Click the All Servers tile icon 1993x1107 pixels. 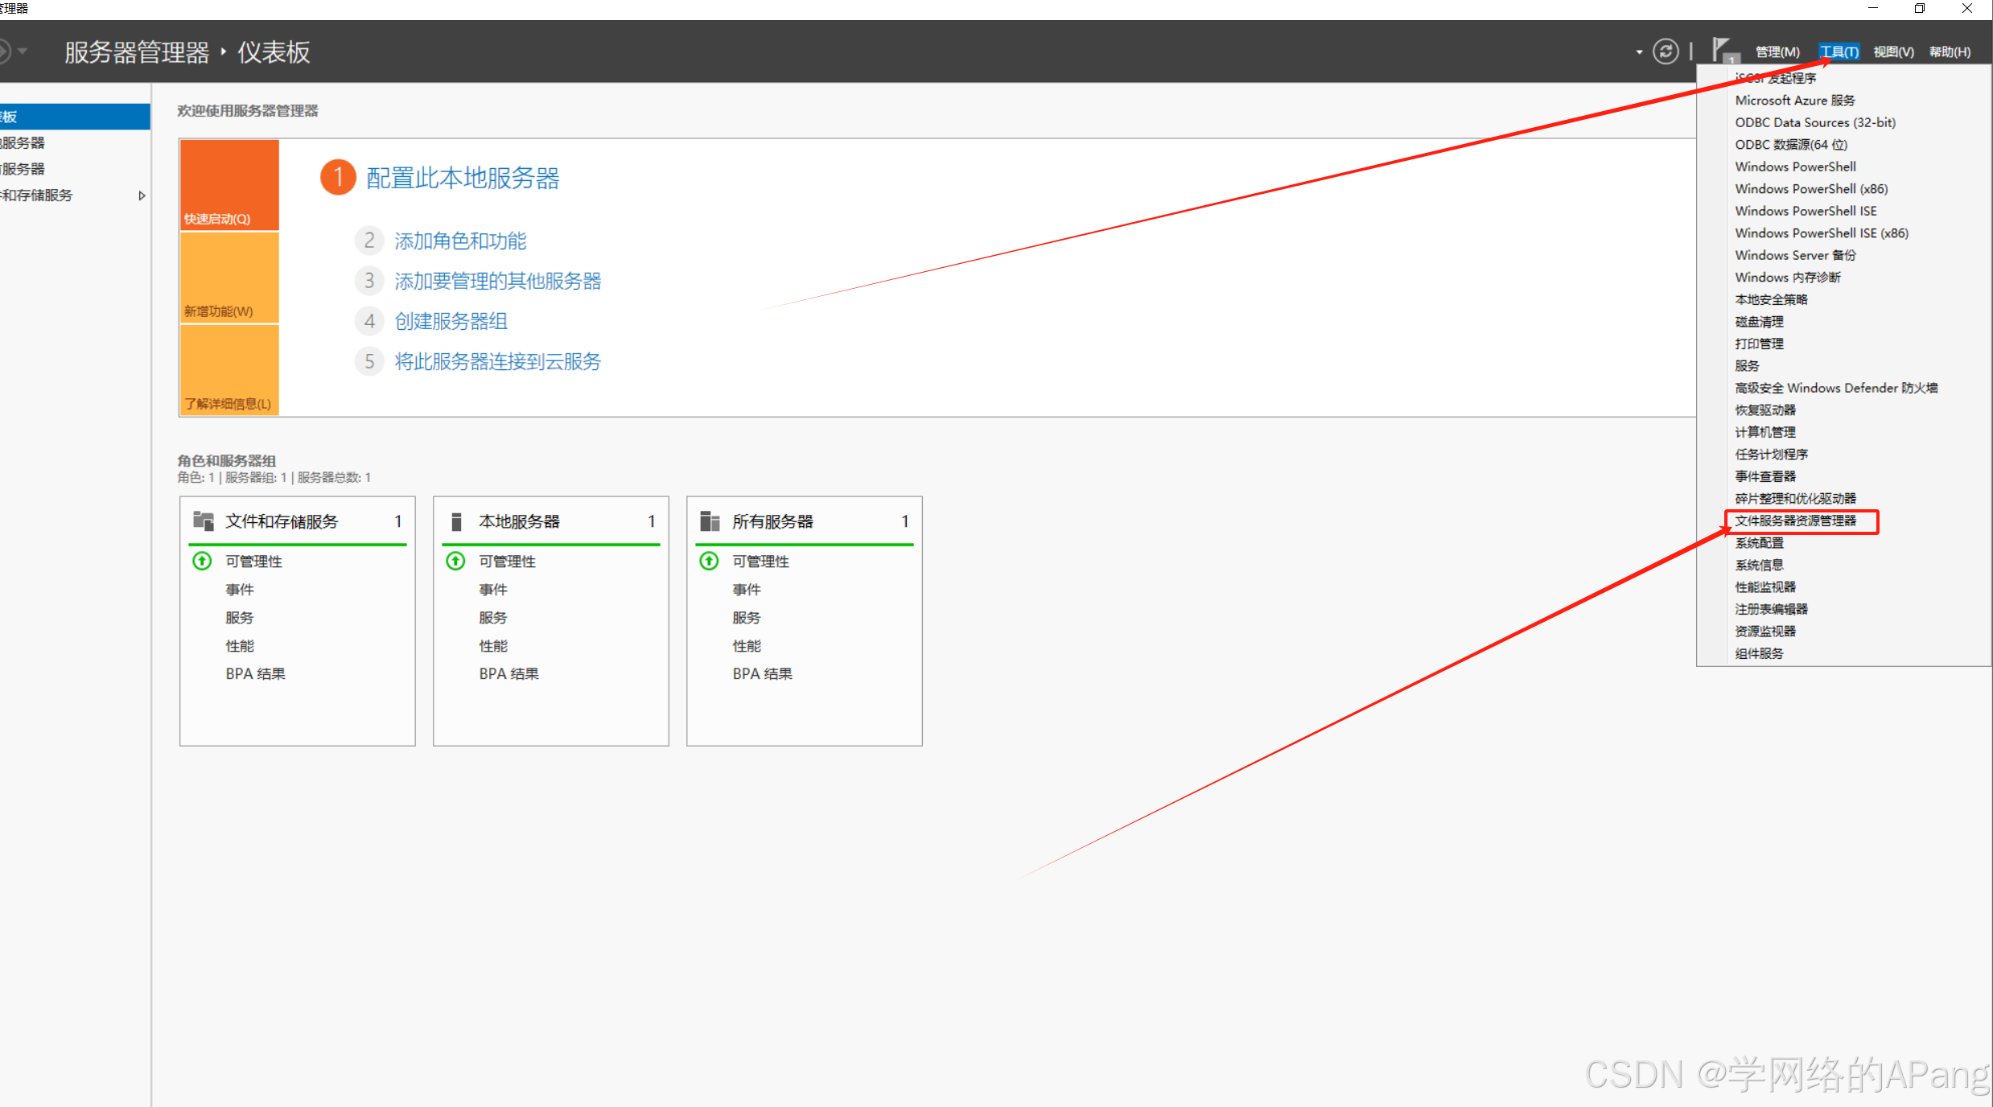tap(709, 521)
